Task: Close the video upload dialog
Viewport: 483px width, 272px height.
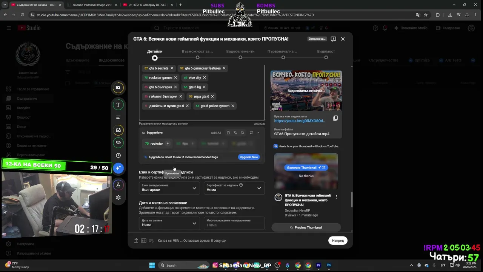Action: click(x=343, y=39)
